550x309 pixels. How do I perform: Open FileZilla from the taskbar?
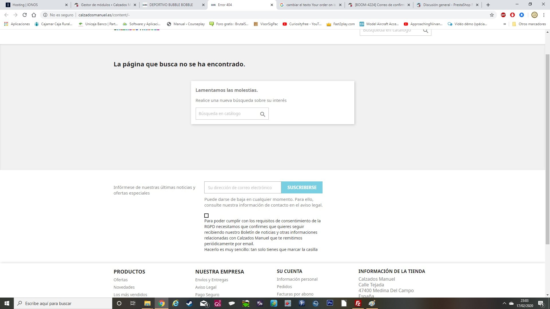358,303
